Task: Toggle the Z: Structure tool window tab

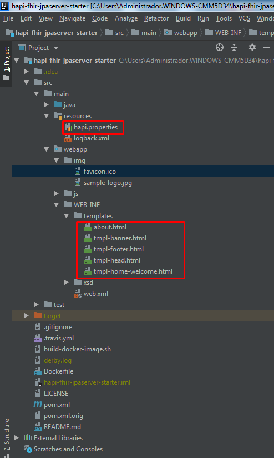Action: (x=6, y=436)
